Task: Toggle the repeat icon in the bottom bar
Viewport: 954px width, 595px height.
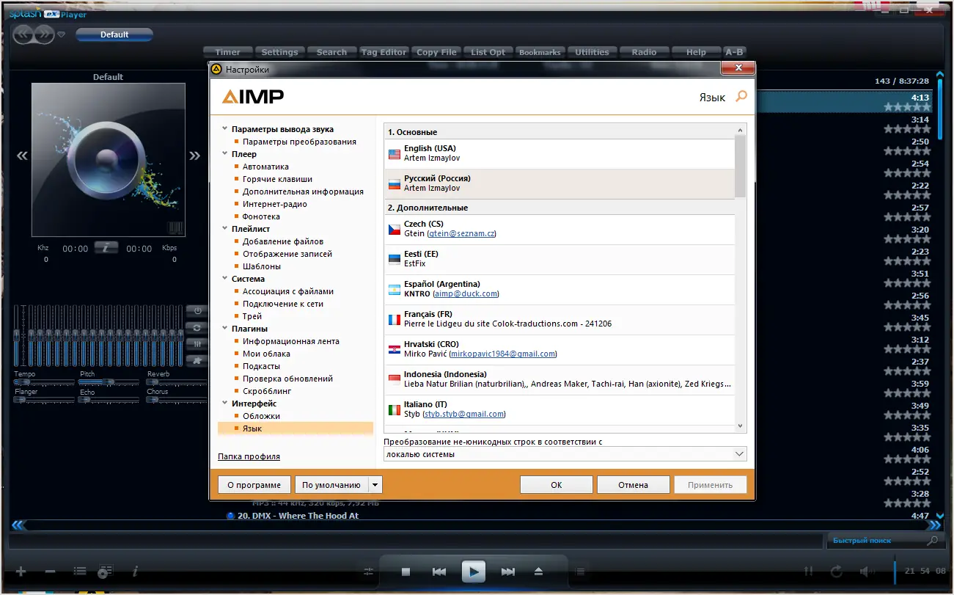Action: click(837, 572)
